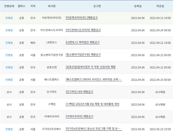The height and width of the screenshot is (135, 173).
Task: Select the 진행중 status in 삼표산업 row
Action: coord(9,67)
